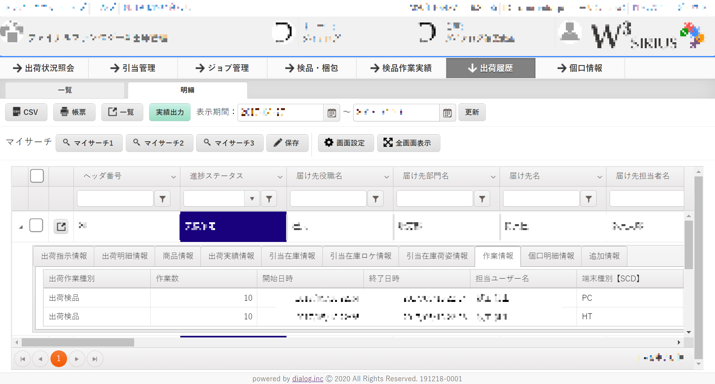Go to first page pager icon

(x=22, y=359)
